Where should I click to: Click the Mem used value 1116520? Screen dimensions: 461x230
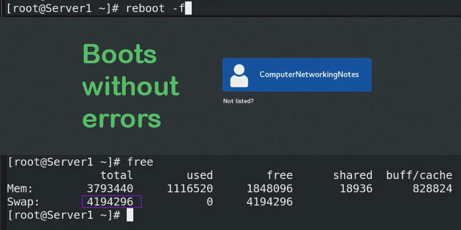[190, 189]
